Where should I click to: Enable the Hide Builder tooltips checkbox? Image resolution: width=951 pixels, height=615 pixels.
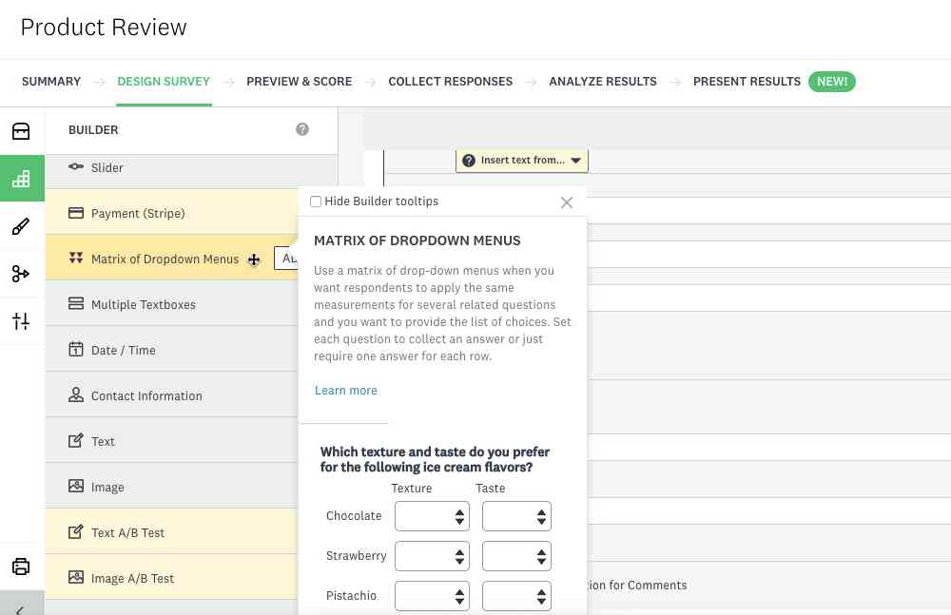(x=315, y=201)
